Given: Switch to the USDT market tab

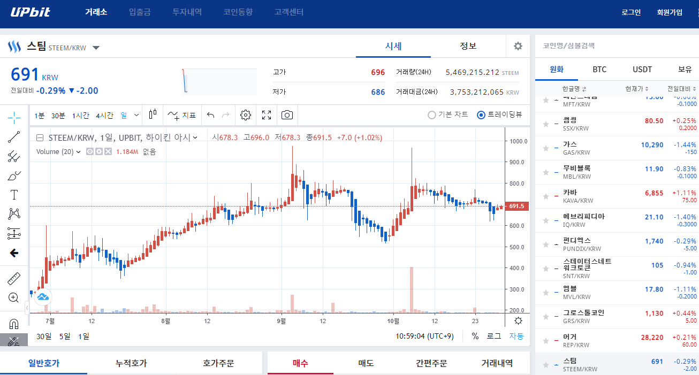Looking at the screenshot, I should (x=642, y=69).
